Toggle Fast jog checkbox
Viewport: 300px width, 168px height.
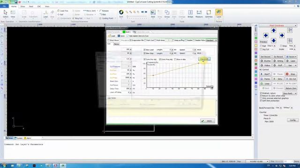click(261, 46)
